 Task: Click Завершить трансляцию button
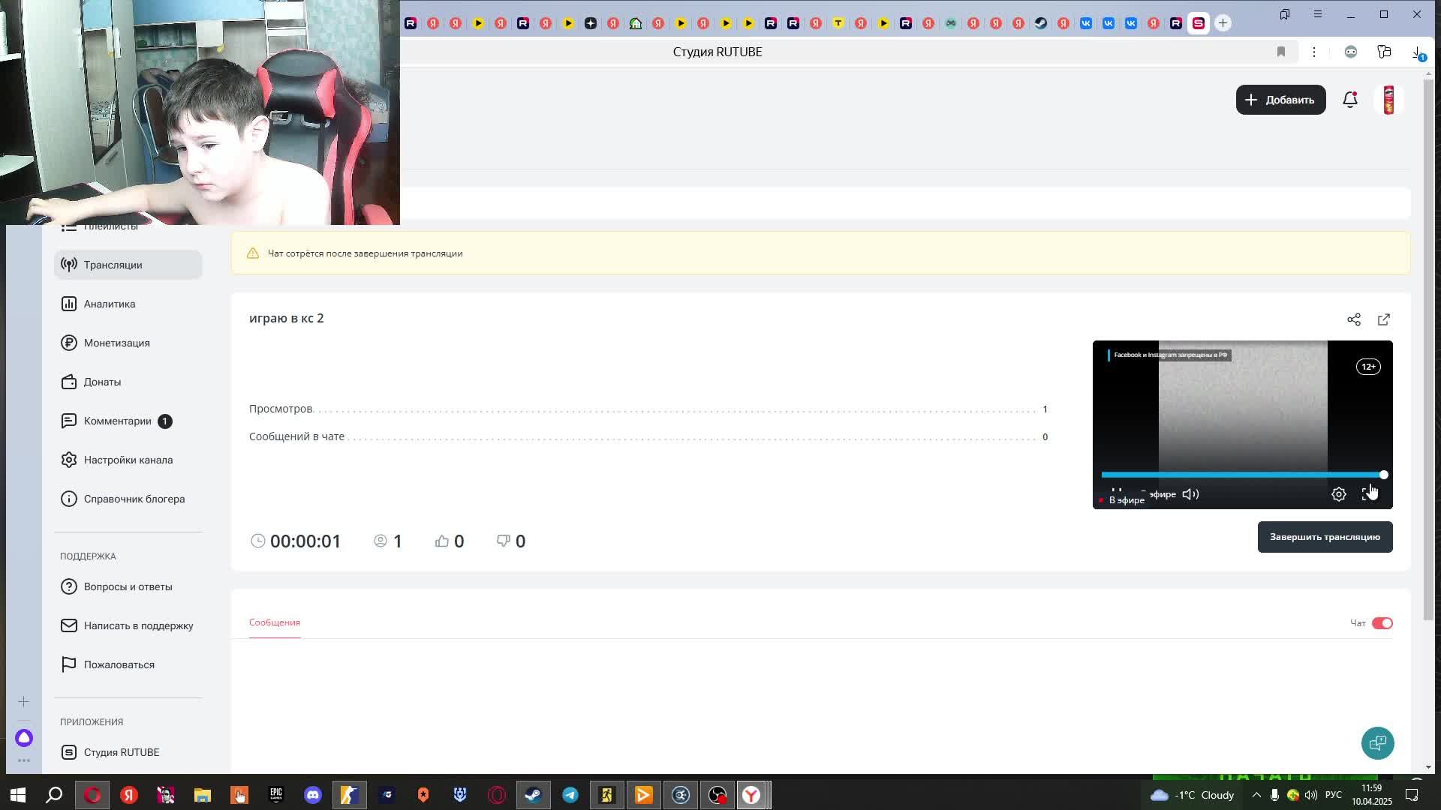pyautogui.click(x=1325, y=537)
